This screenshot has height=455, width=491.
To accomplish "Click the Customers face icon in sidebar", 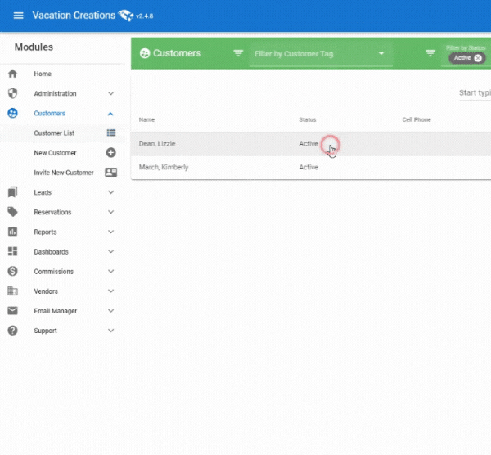I will (x=12, y=113).
